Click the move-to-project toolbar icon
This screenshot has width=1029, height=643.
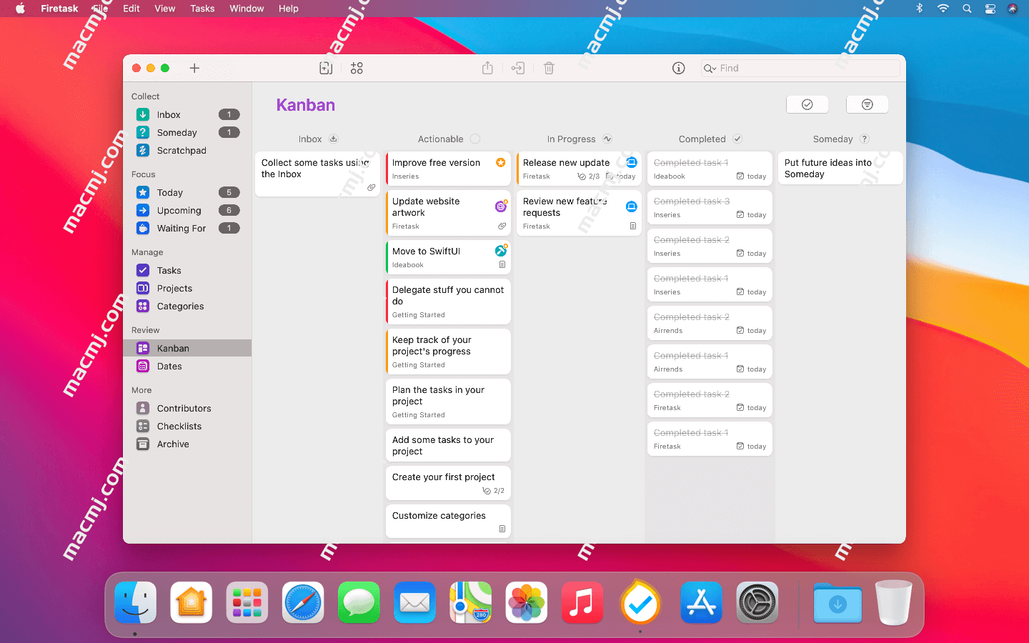[518, 68]
